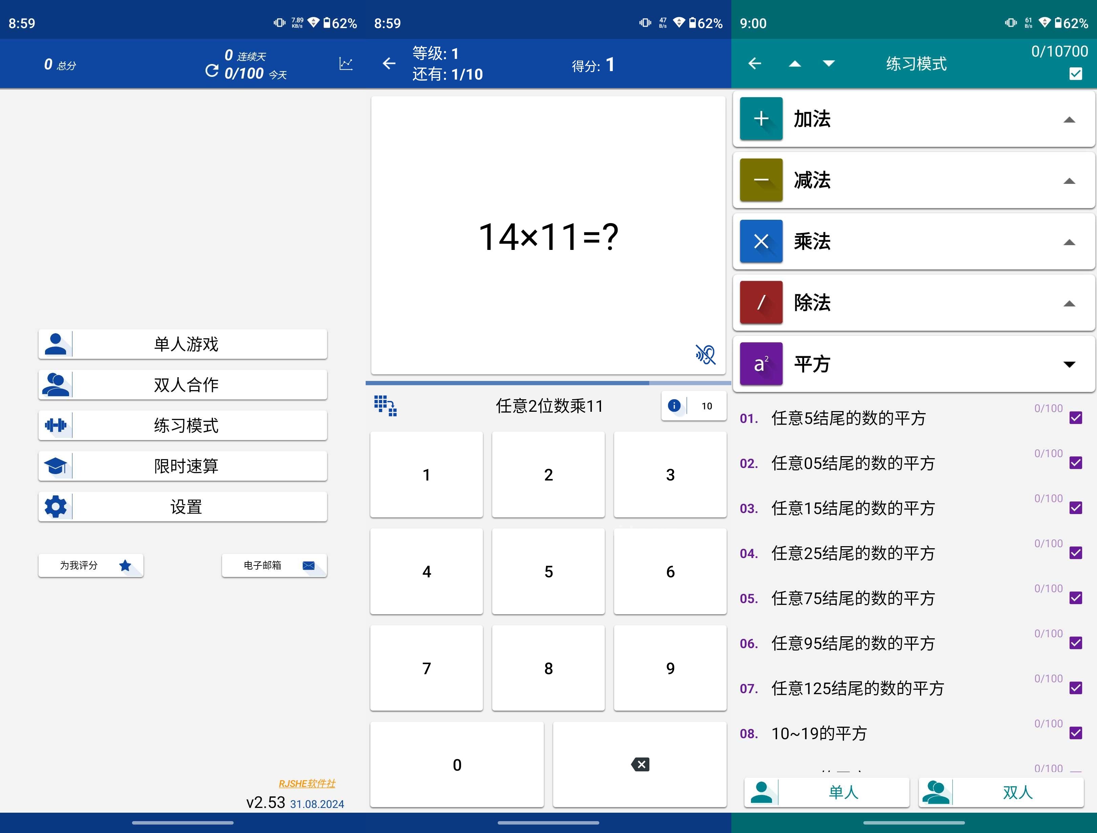Viewport: 1097px width, 833px height.
Task: Uncheck 03. 任意15结尾的数的平方
Action: tap(1076, 508)
